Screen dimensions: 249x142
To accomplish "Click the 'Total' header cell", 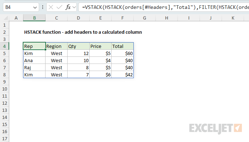I will 122,46.
